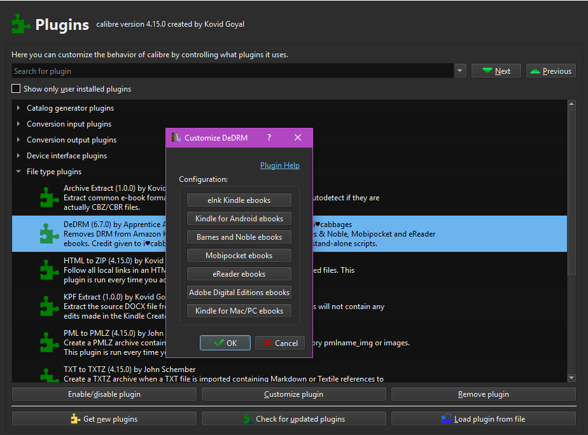Click the Previous search button

(x=551, y=71)
